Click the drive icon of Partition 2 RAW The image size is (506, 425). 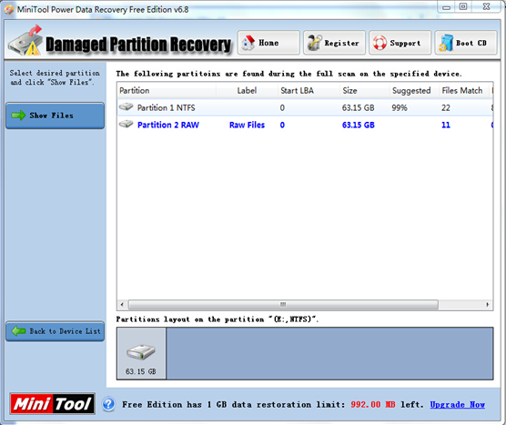click(126, 124)
